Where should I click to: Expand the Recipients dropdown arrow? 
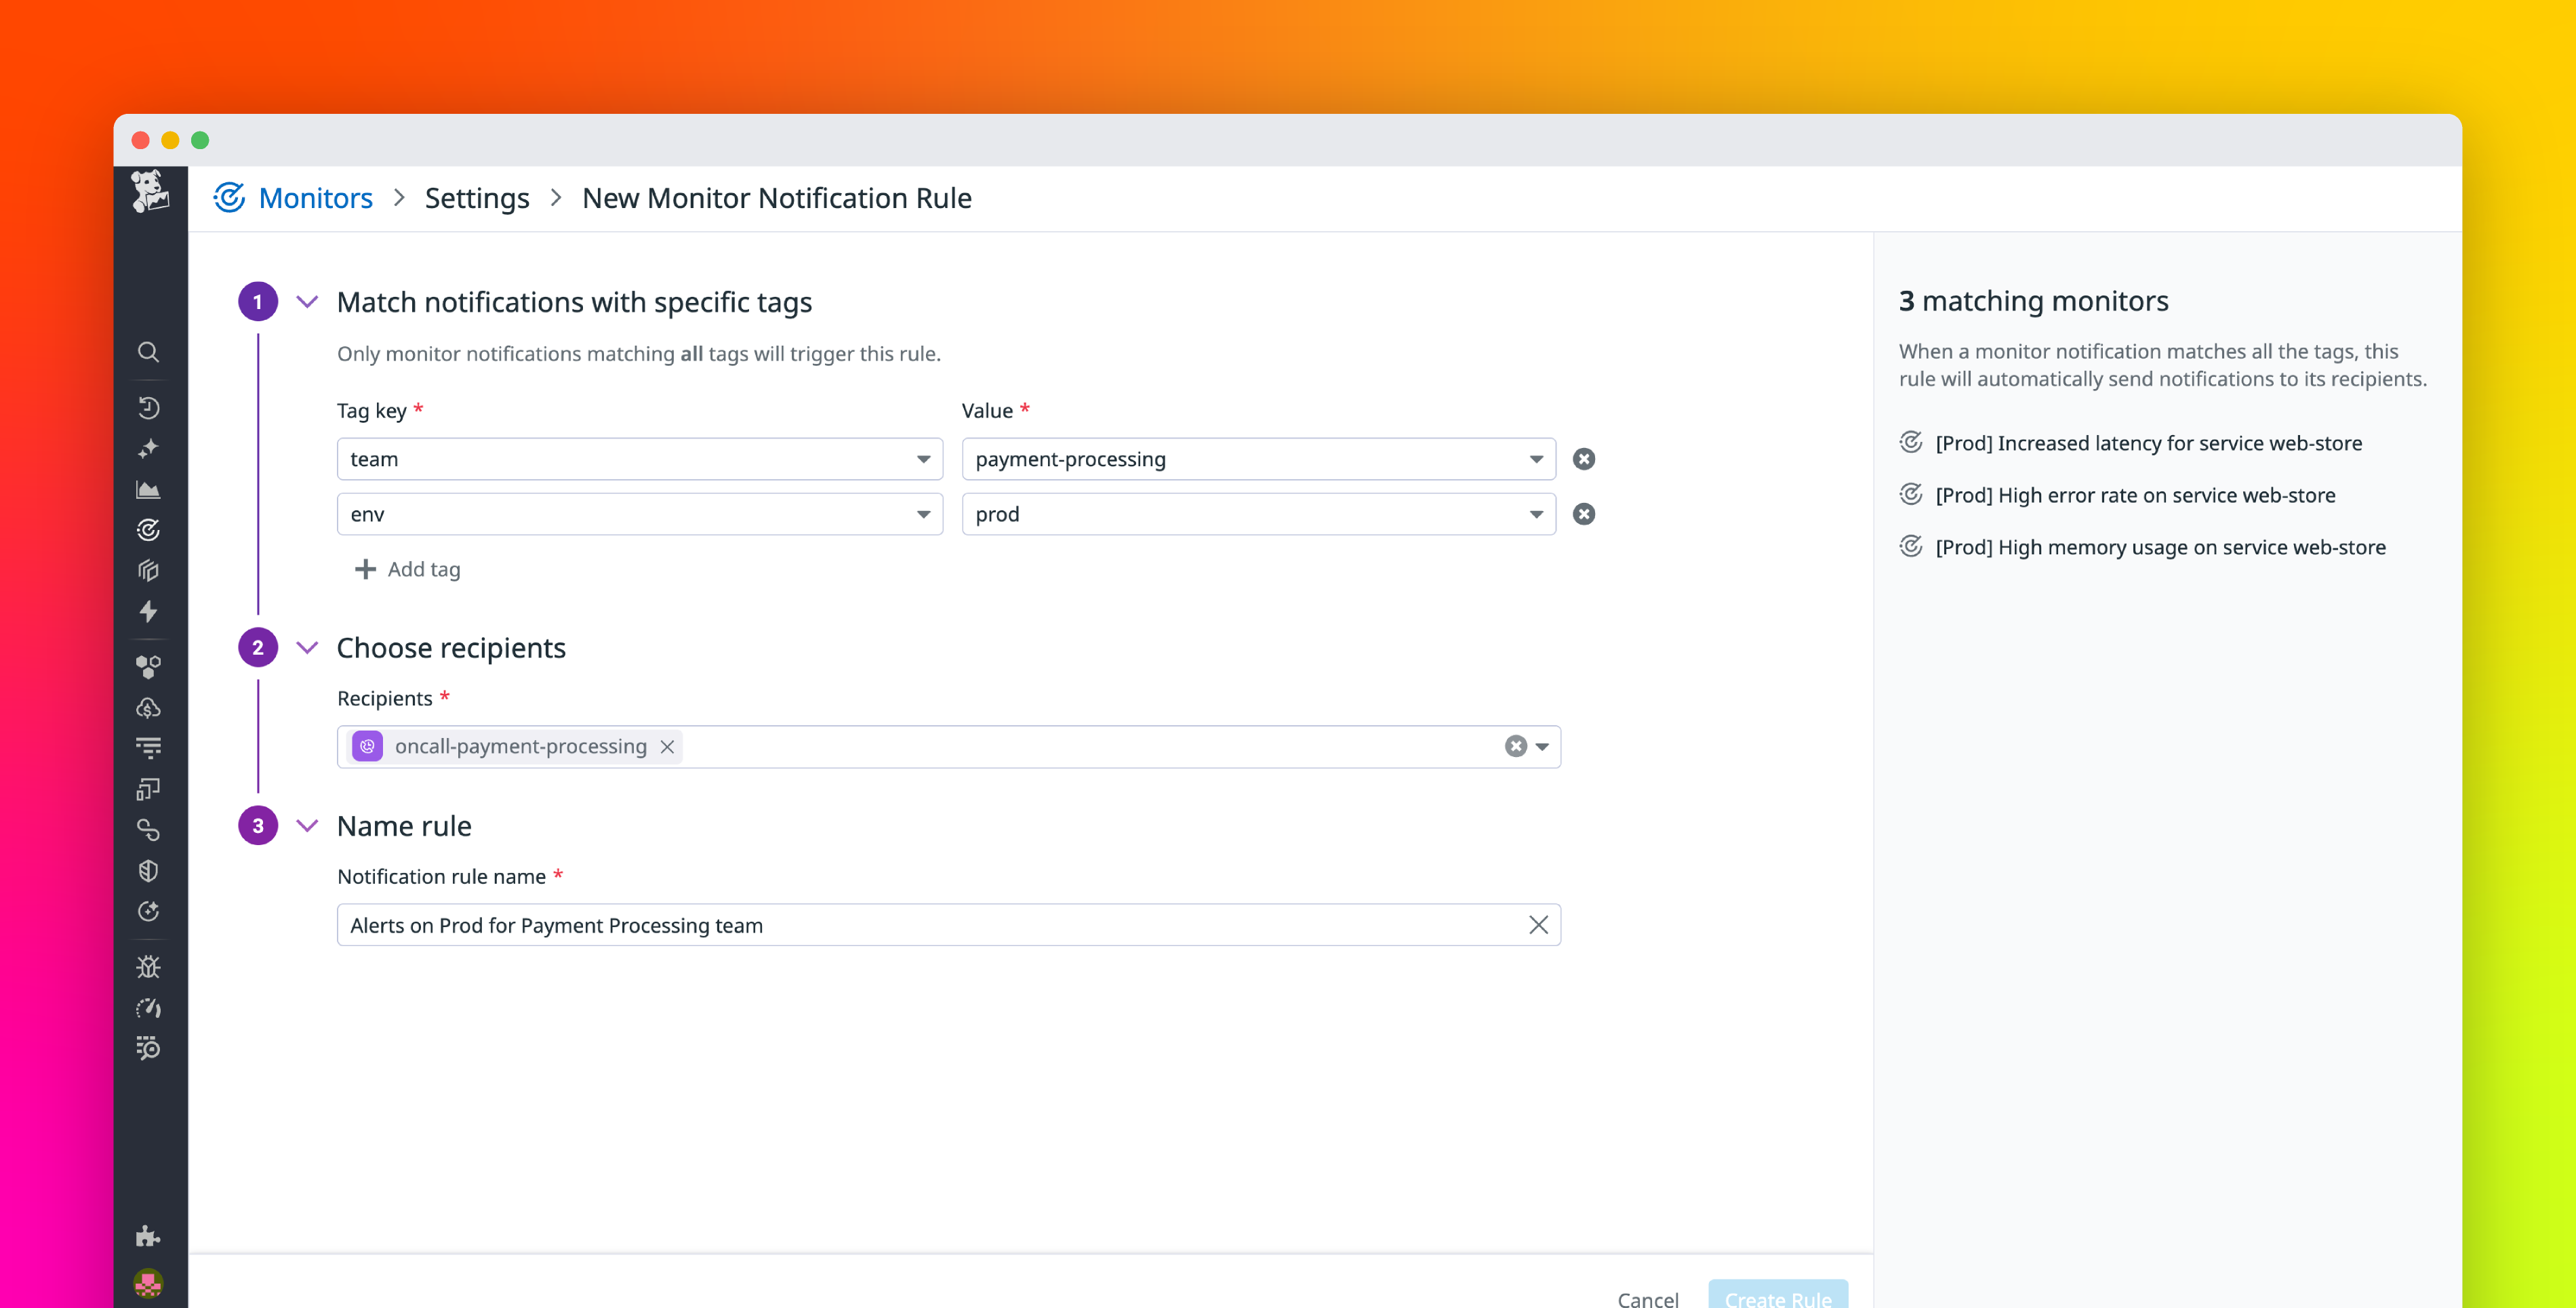(1542, 746)
